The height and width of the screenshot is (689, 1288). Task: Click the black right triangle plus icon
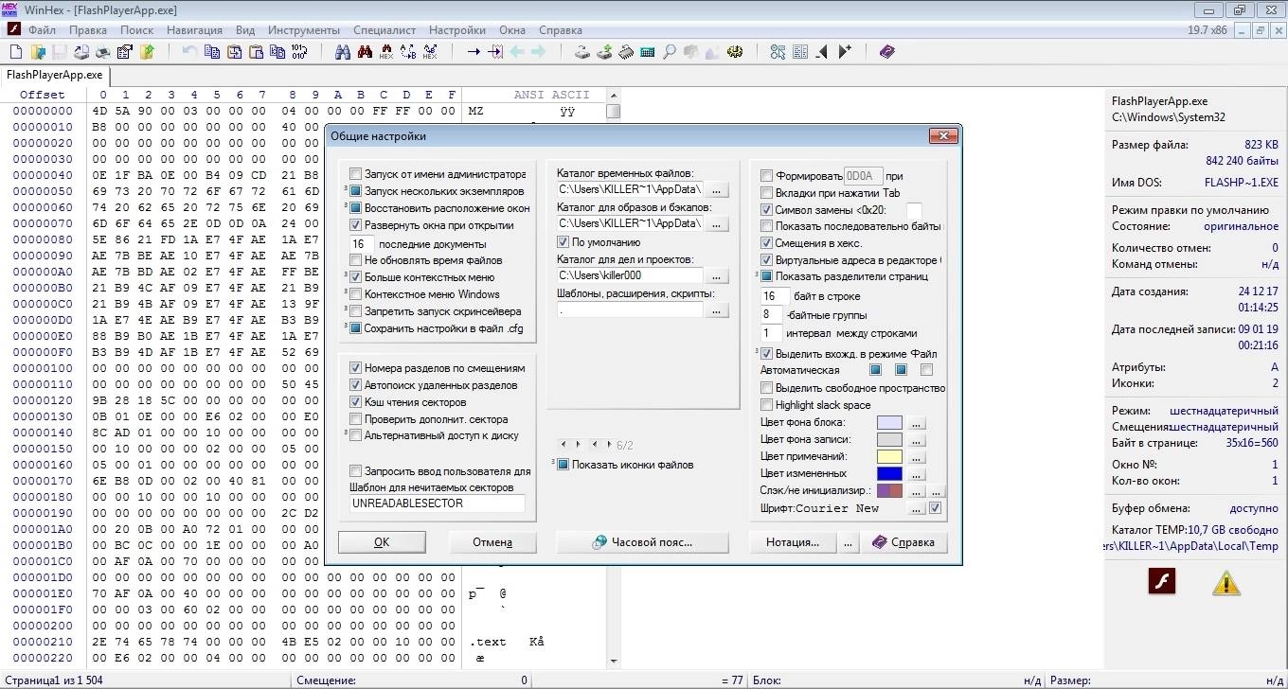[845, 52]
